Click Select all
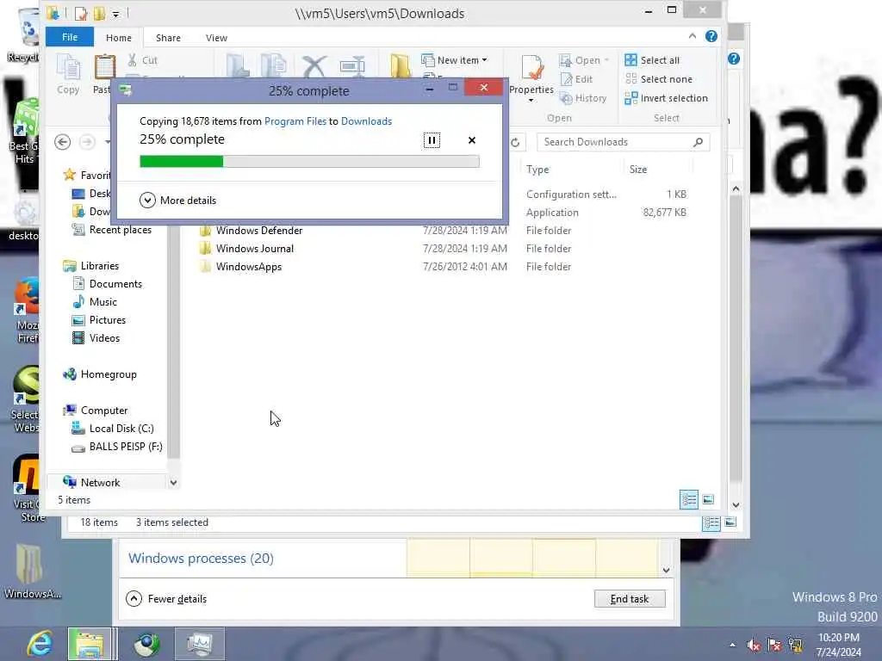Viewport: 882px width, 661px height. pyautogui.click(x=653, y=60)
